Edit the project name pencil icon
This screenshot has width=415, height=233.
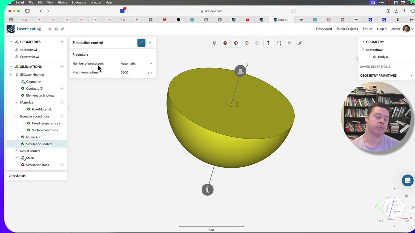(x=63, y=29)
